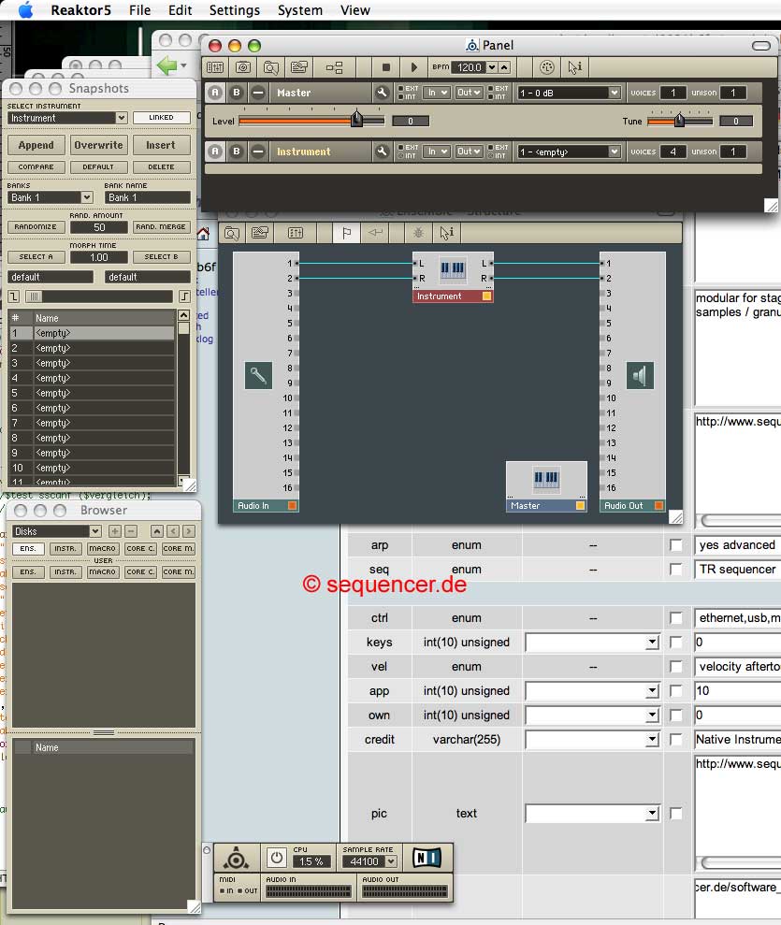The width and height of the screenshot is (781, 925).
Task: Click the top ENS. filter button in Browser
Action: pos(28,549)
